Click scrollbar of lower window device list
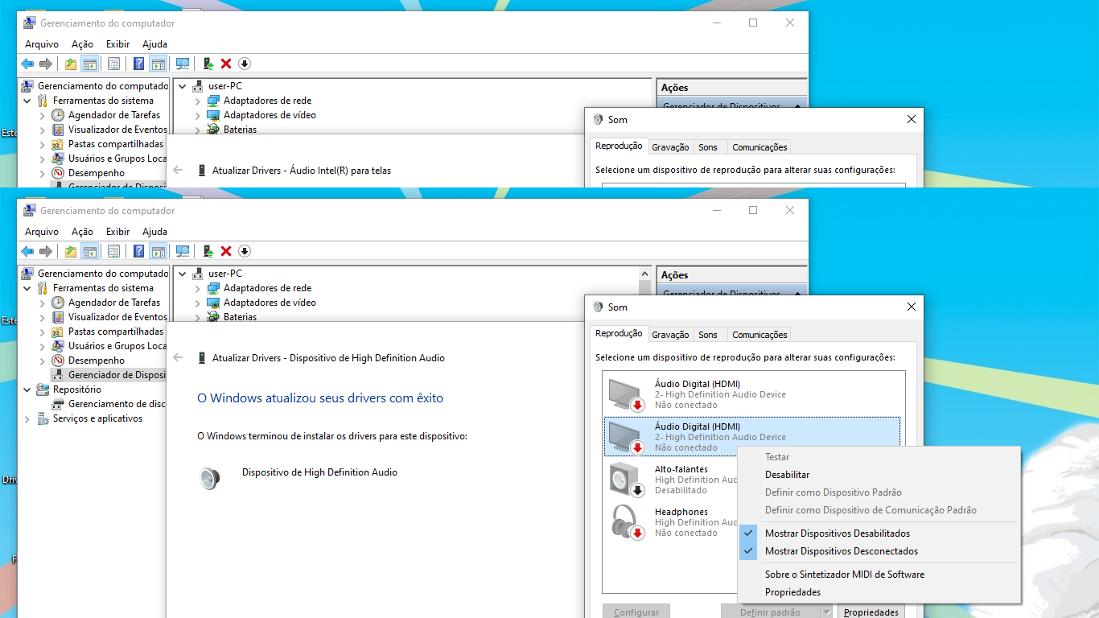The height and width of the screenshot is (618, 1099). pos(644,294)
